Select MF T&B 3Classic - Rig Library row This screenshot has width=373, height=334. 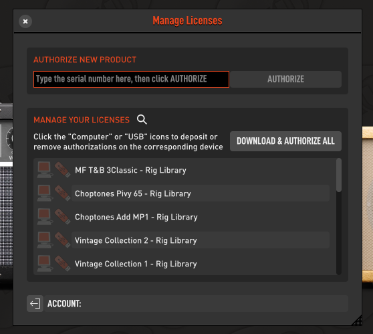(x=201, y=170)
